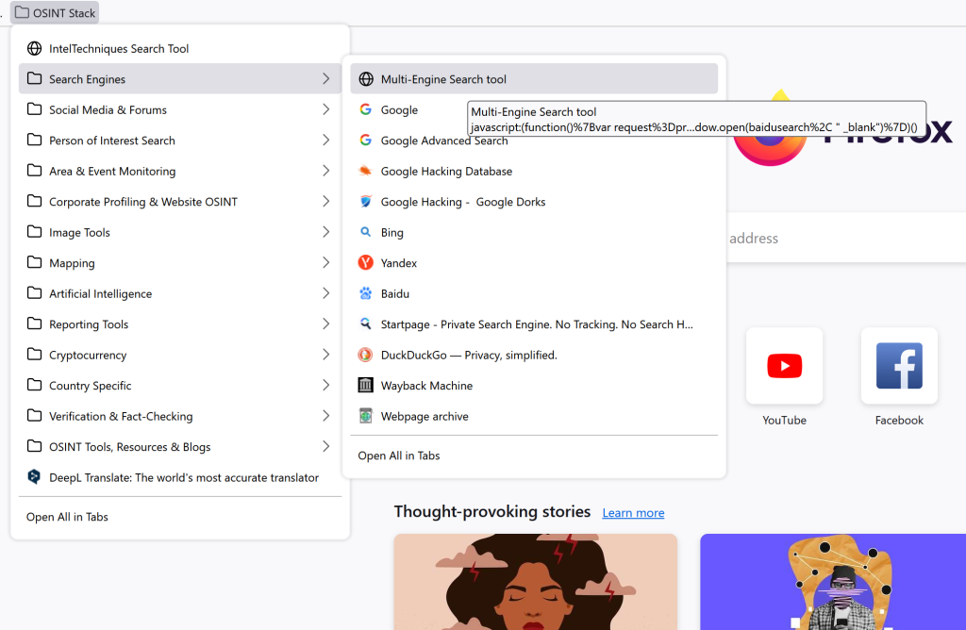The image size is (966, 630).
Task: Click the Baidu paw icon
Action: tap(366, 293)
